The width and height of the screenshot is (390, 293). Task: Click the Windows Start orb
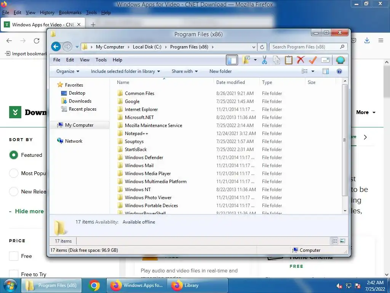tap(10, 285)
